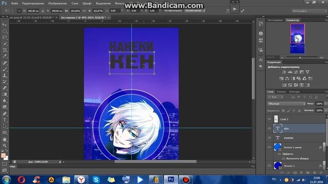Click the Navigator zoom-out mountain button
328x184 pixels.
282,57
